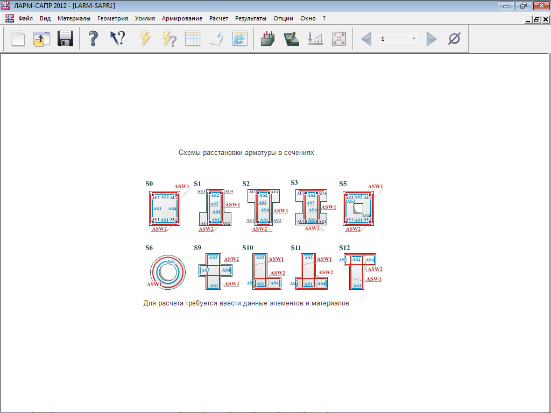Image resolution: width=551 pixels, height=413 pixels.
Task: Restore the inner document window
Action: [x=537, y=19]
